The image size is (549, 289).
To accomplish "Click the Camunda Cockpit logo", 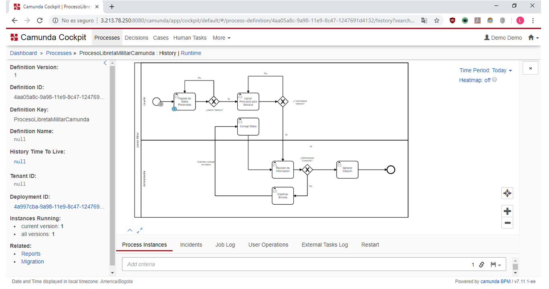I will (x=48, y=37).
